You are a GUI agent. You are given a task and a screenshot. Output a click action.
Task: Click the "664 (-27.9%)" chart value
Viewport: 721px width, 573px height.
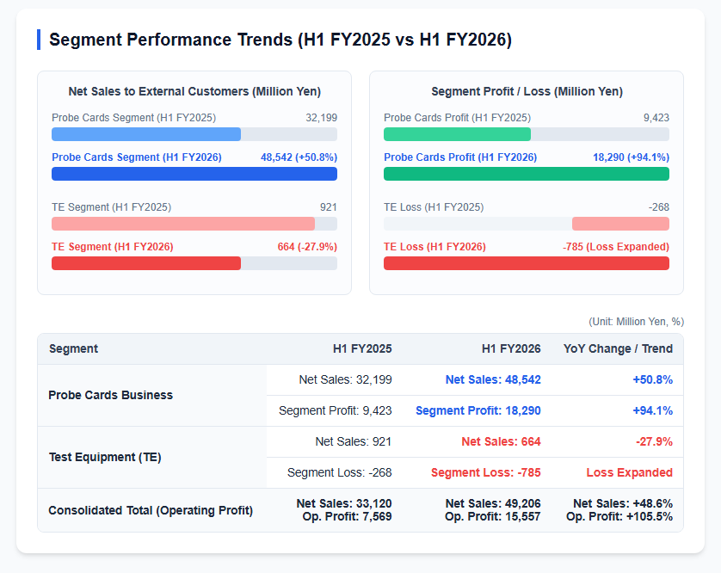click(307, 247)
